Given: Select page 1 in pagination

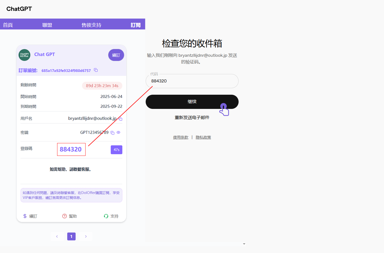Looking at the screenshot, I should point(71,236).
